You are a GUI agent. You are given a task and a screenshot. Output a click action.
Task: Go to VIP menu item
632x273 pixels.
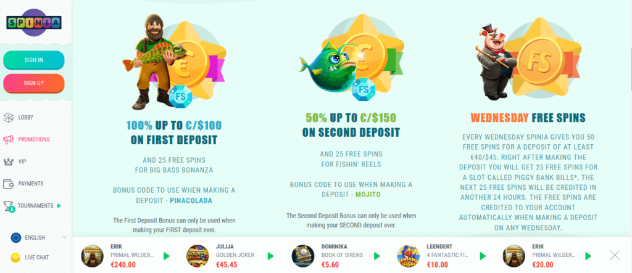[x=22, y=161]
